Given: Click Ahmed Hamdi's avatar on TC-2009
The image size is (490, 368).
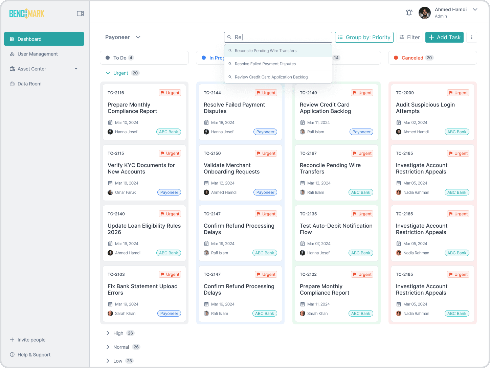Looking at the screenshot, I should click(399, 132).
